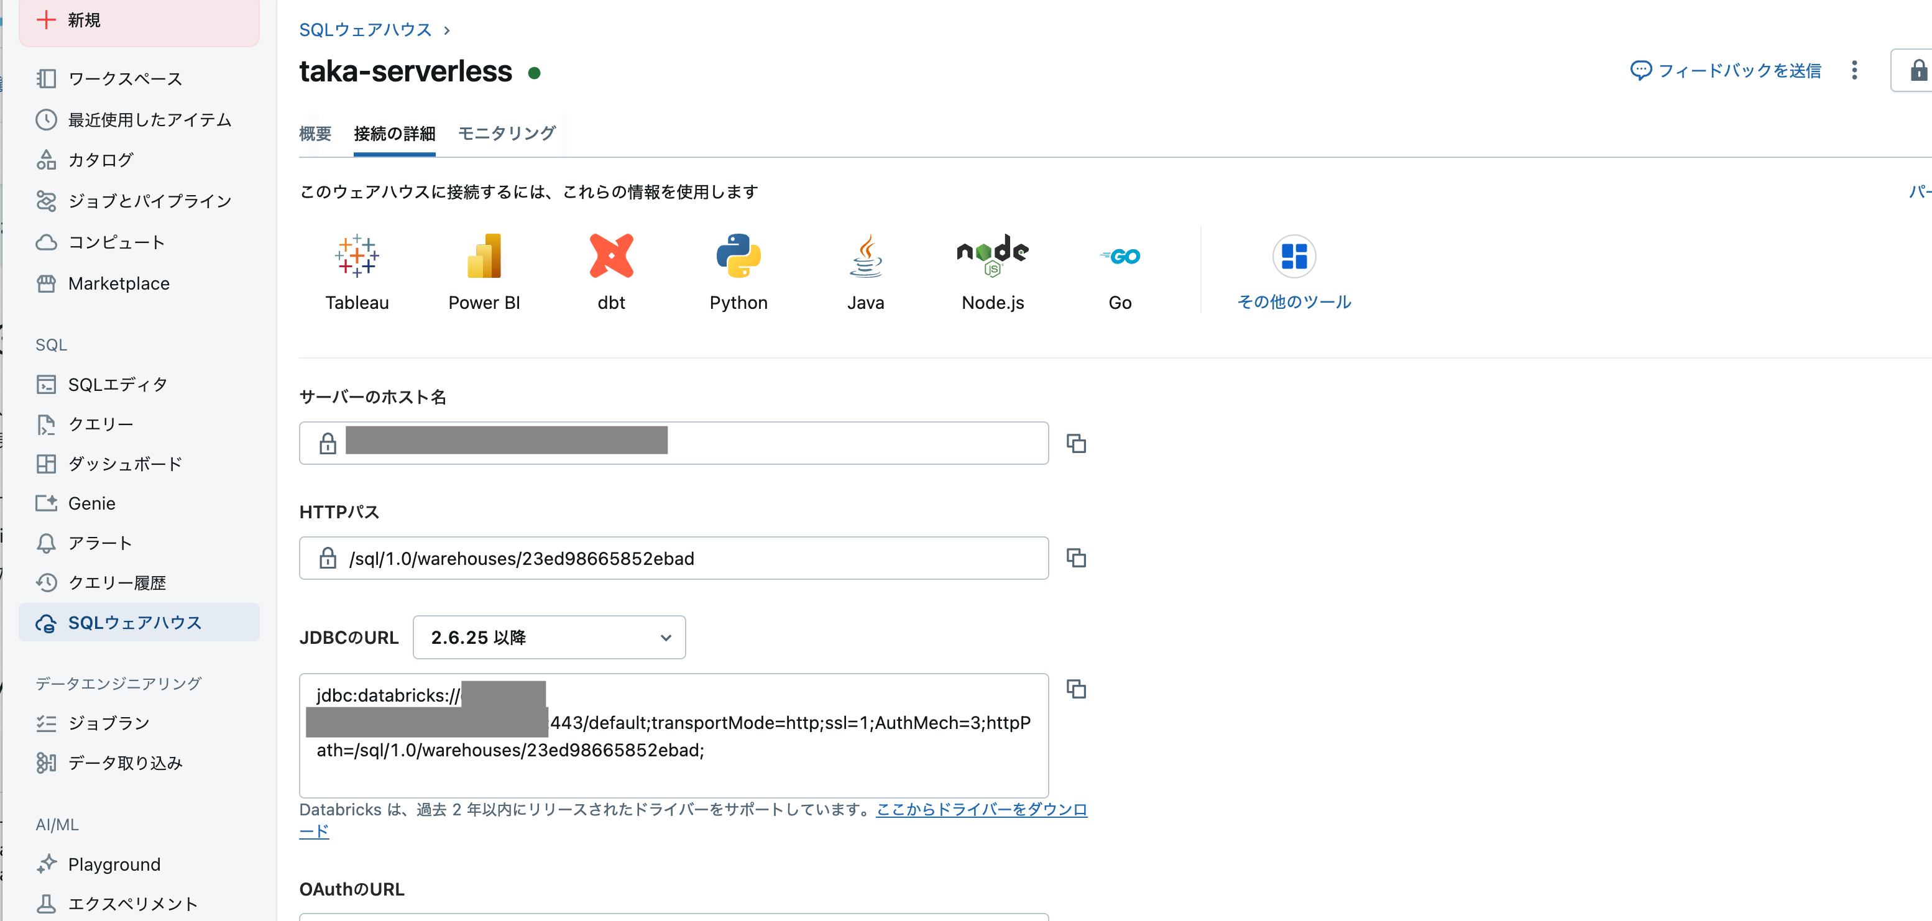This screenshot has height=921, width=1932.
Task: Open the warehouse overflow menu
Action: click(x=1853, y=70)
